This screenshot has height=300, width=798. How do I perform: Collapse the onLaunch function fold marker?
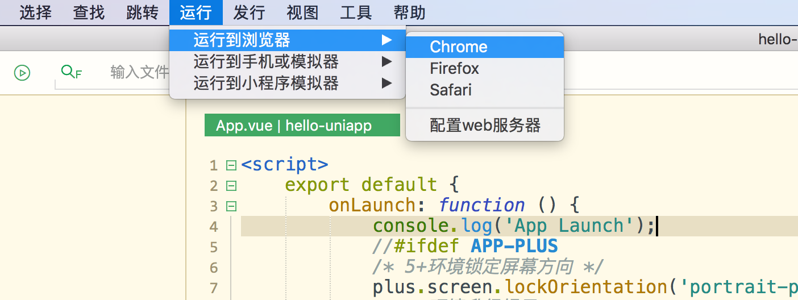[x=231, y=206]
